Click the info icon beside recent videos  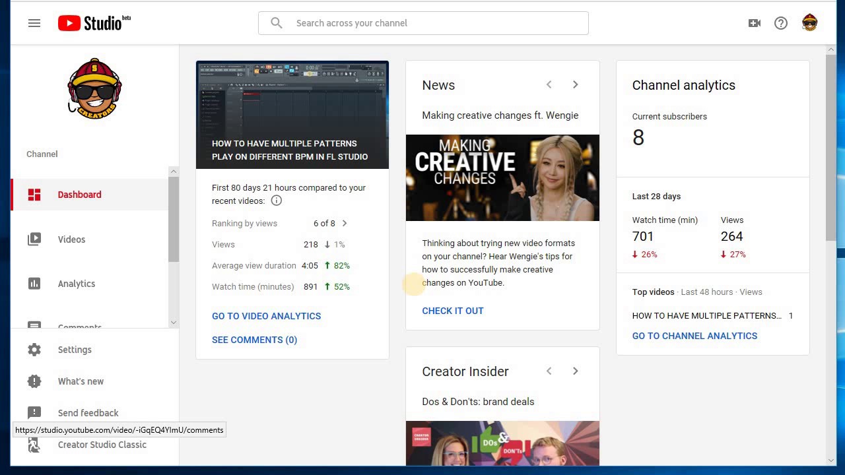[x=277, y=201]
